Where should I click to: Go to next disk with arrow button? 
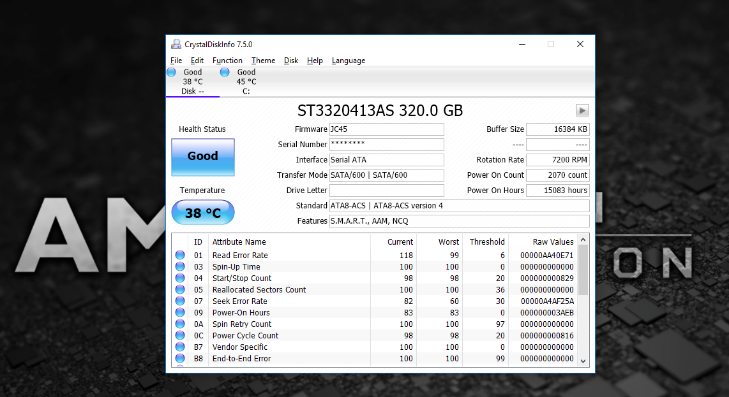[582, 110]
